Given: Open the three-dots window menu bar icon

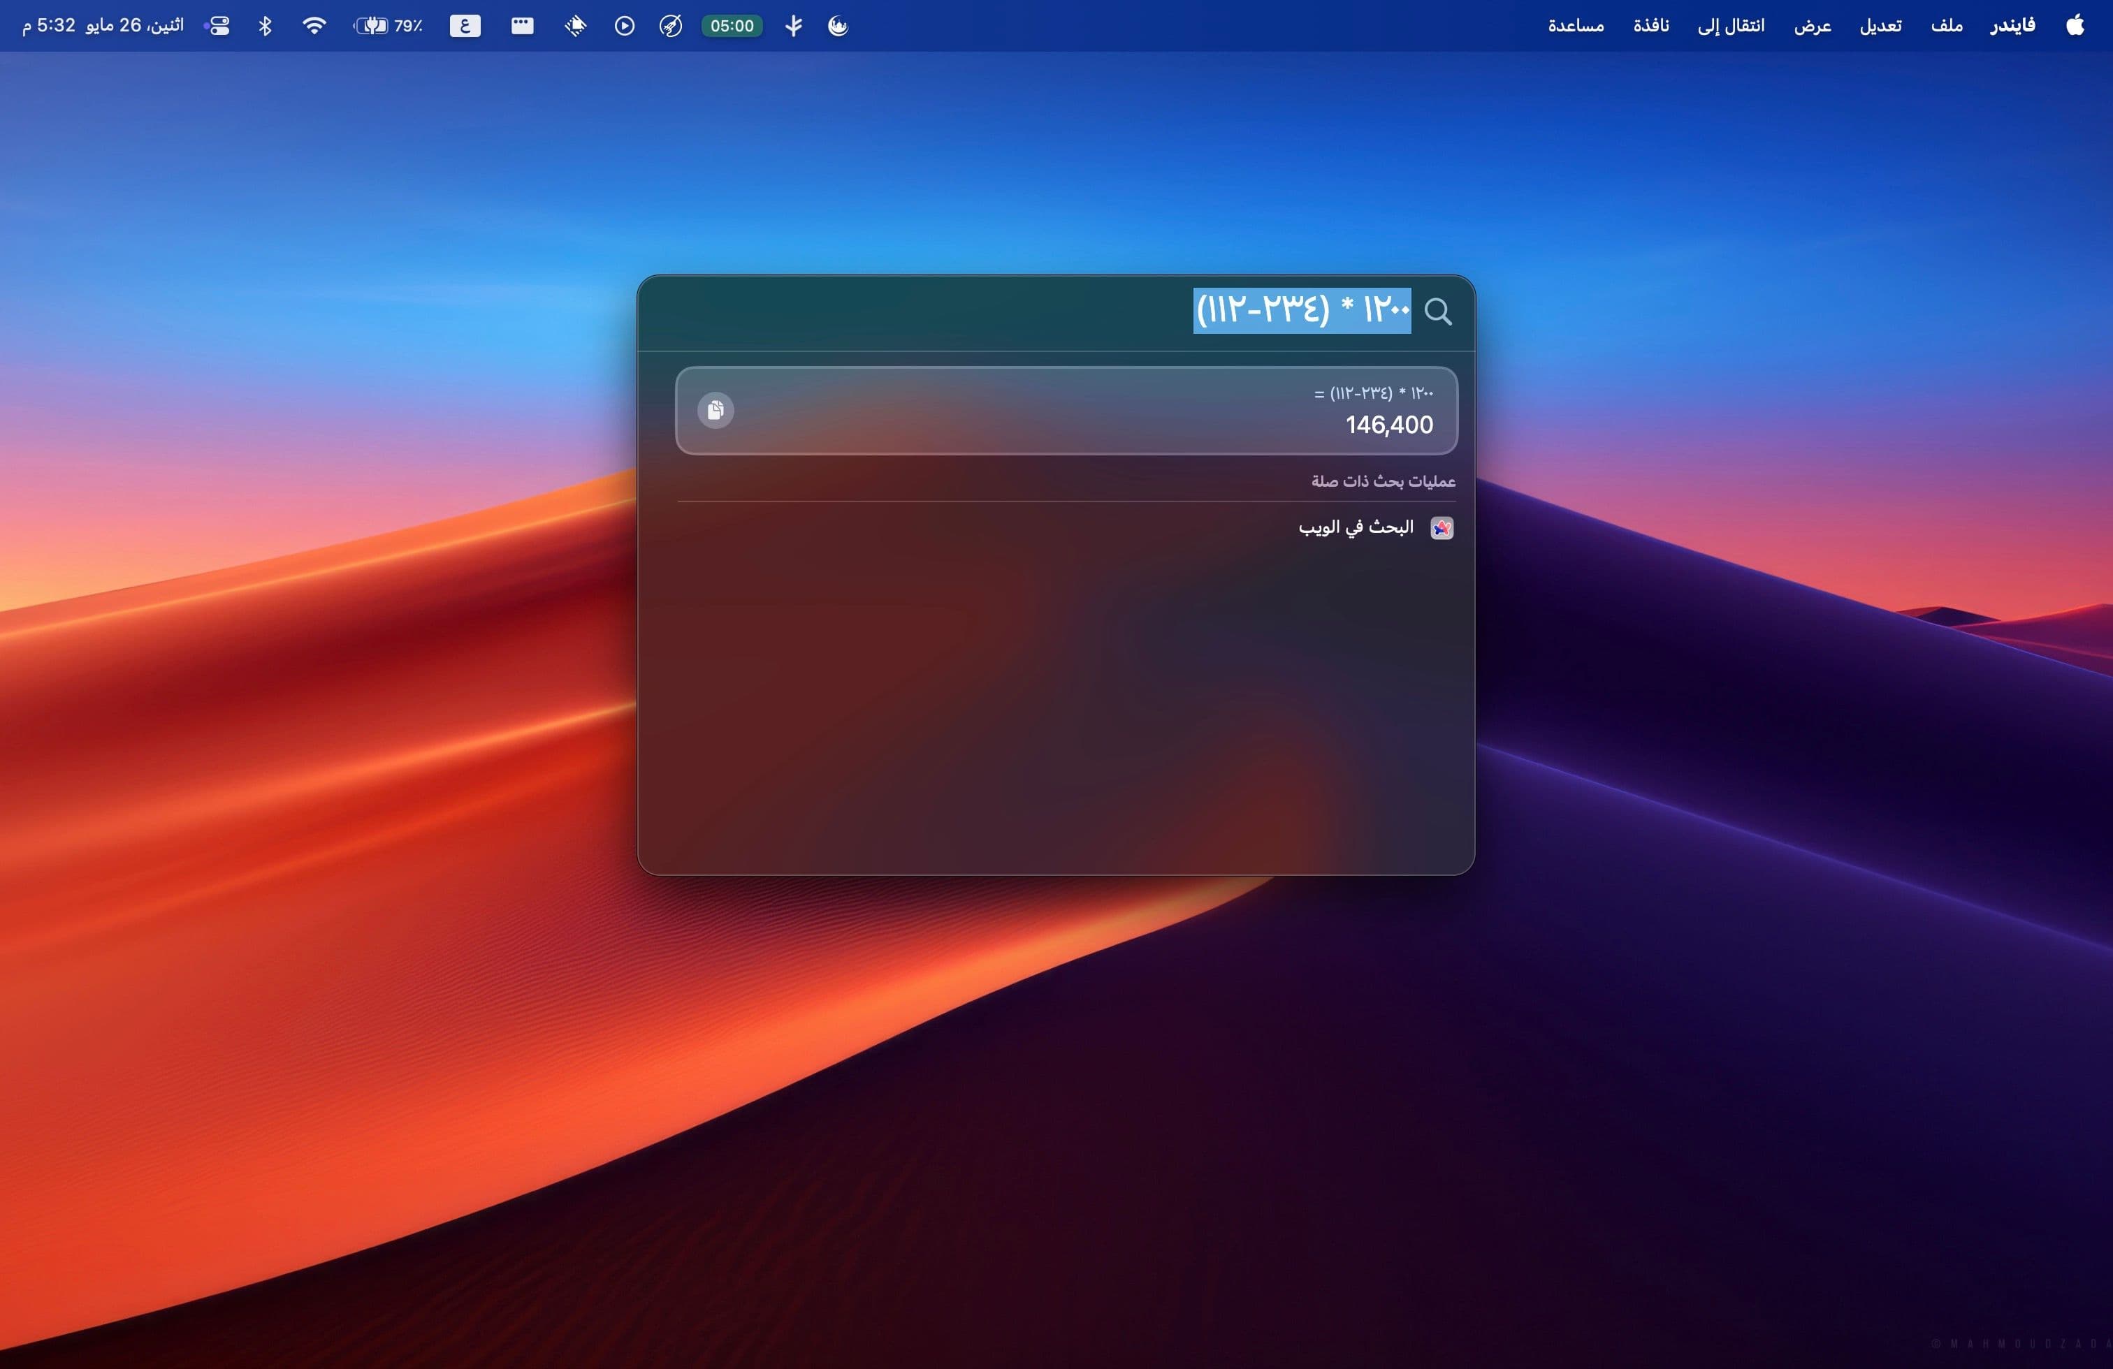Looking at the screenshot, I should pos(522,26).
